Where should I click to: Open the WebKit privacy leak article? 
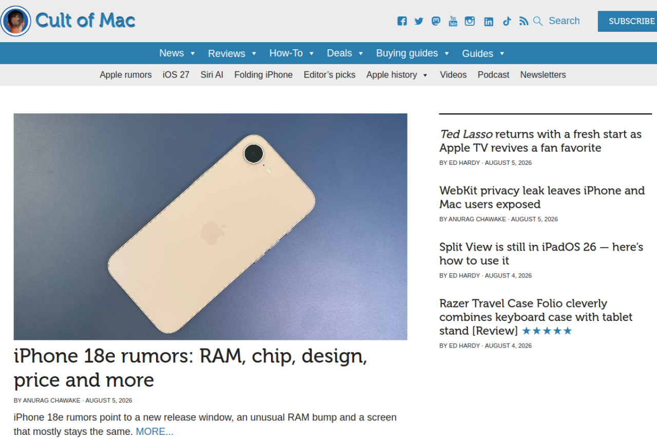(x=542, y=198)
